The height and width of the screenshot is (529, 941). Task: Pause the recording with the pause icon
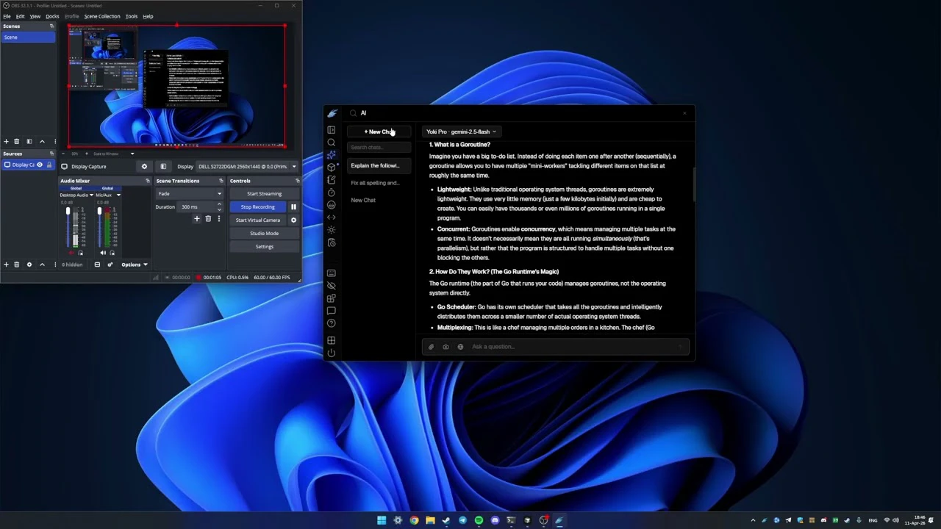coord(293,207)
